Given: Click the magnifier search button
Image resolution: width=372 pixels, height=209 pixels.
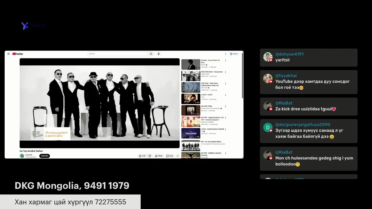Looking at the screenshot, I should click(x=151, y=54).
